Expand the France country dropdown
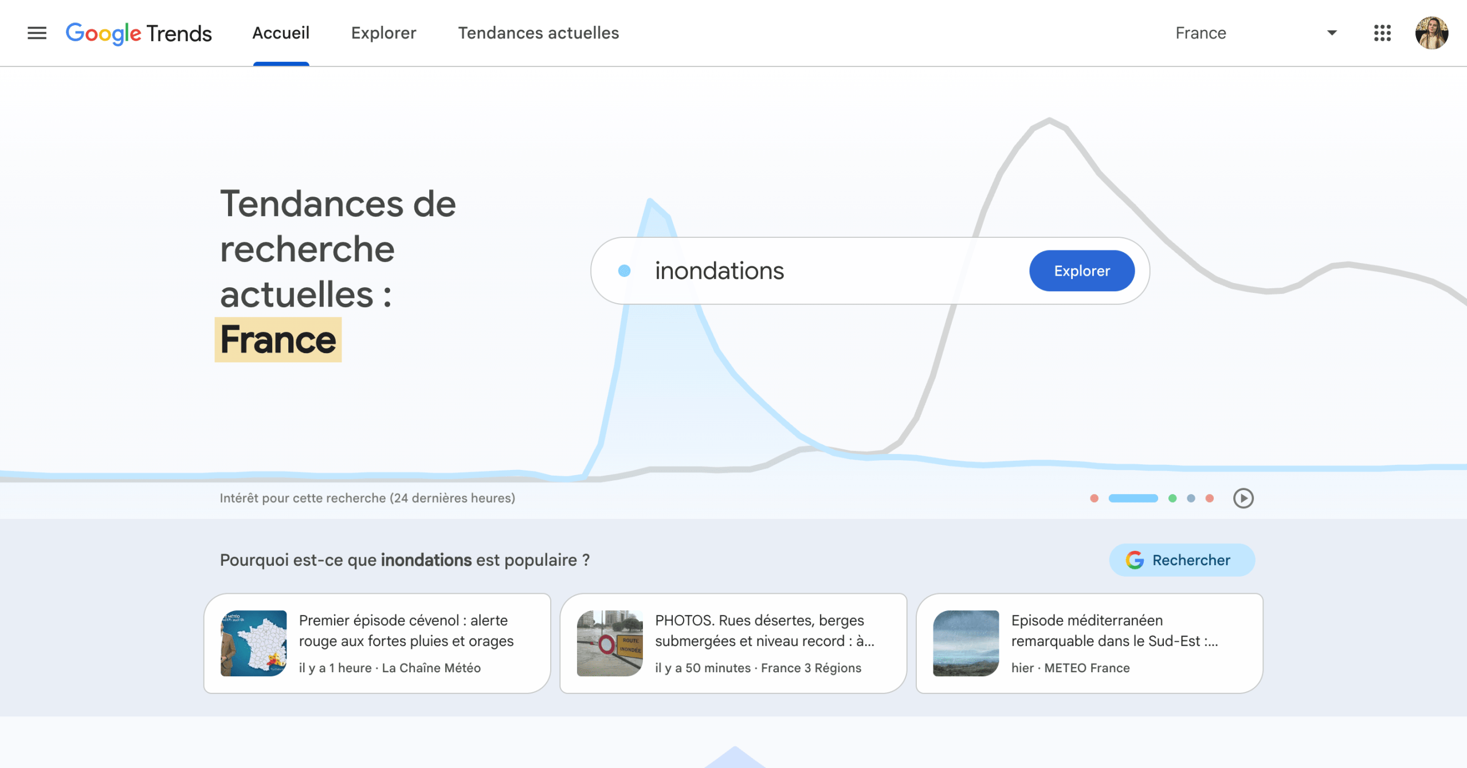This screenshot has height=768, width=1467. pyautogui.click(x=1255, y=33)
